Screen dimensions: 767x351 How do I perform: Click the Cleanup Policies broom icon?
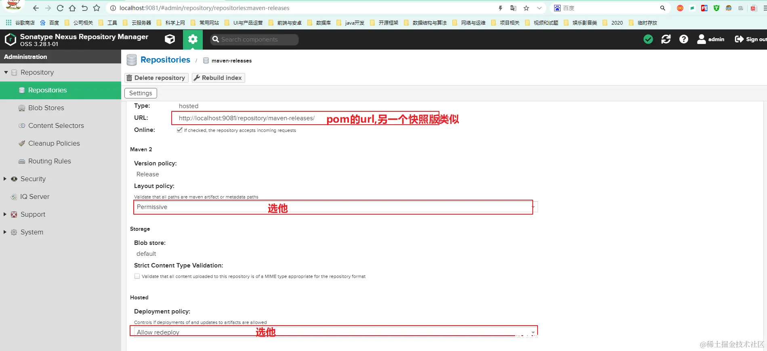click(22, 143)
